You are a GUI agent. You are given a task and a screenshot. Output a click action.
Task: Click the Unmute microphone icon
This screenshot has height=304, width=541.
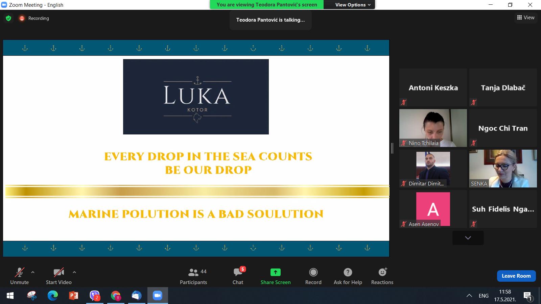(x=19, y=272)
